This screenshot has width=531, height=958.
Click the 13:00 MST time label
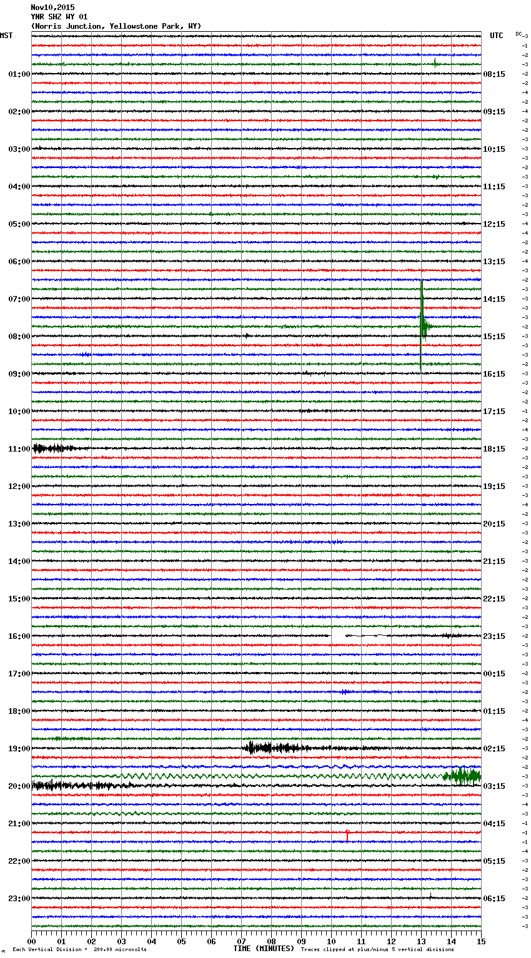pos(19,524)
